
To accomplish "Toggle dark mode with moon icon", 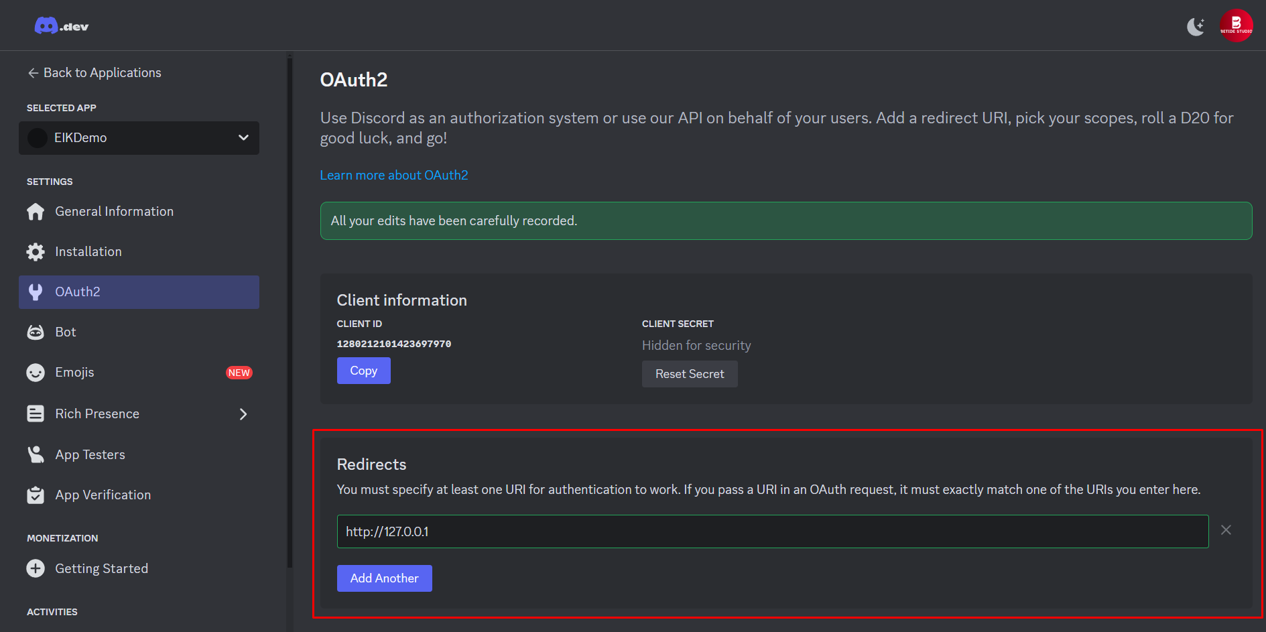I will point(1196,27).
